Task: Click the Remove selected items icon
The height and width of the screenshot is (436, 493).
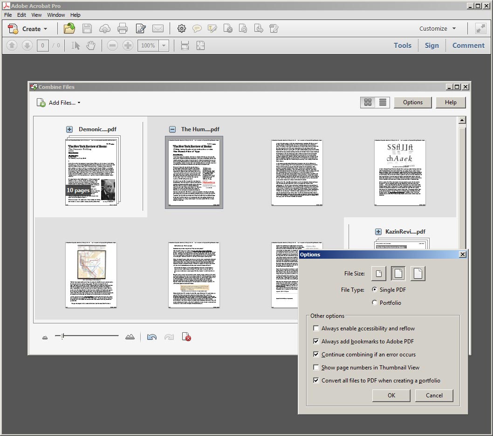Action: coord(186,337)
